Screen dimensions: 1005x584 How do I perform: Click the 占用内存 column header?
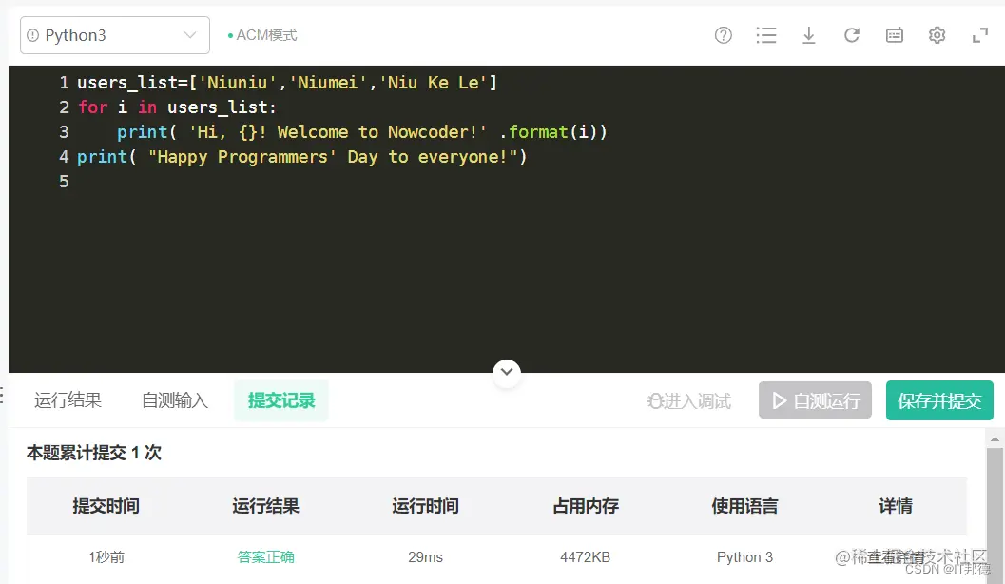pyautogui.click(x=585, y=506)
